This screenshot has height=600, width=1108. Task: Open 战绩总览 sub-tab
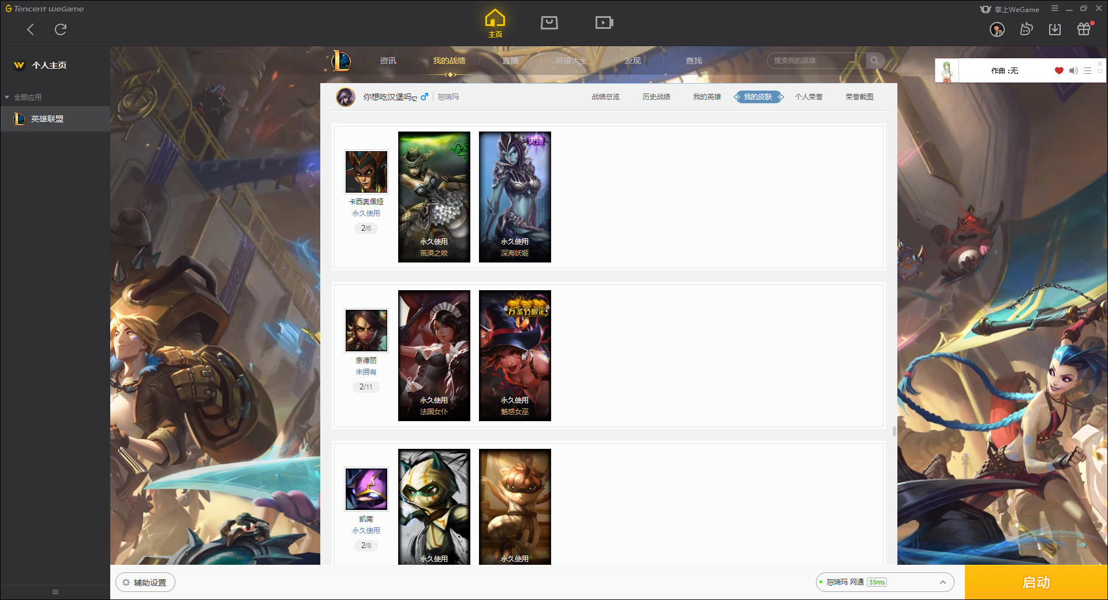point(605,97)
